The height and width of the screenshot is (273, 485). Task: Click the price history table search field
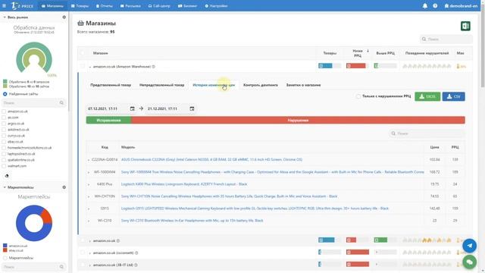tap(427, 133)
